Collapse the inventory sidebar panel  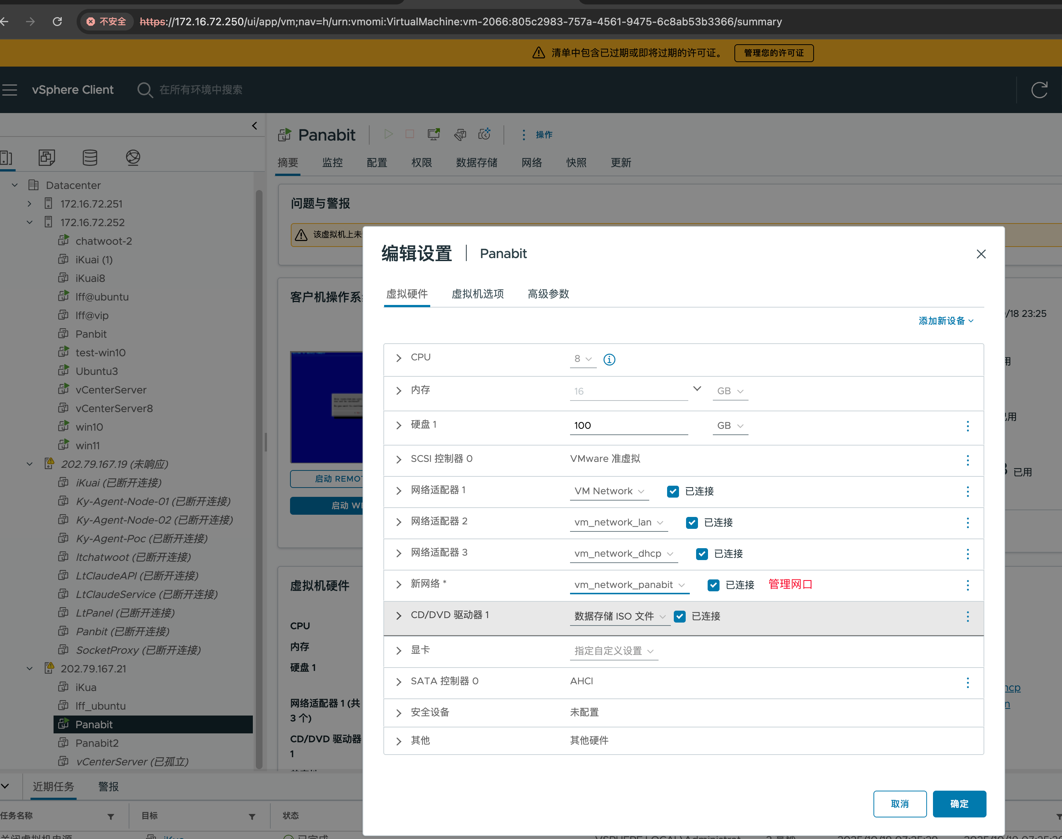pos(254,126)
